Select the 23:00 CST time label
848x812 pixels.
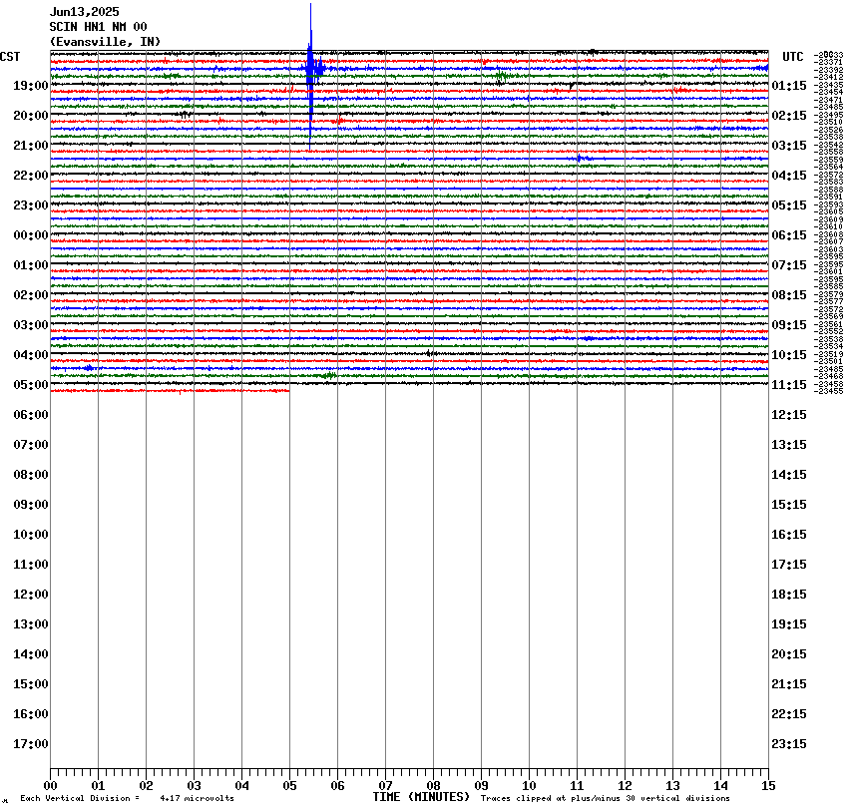coord(31,205)
